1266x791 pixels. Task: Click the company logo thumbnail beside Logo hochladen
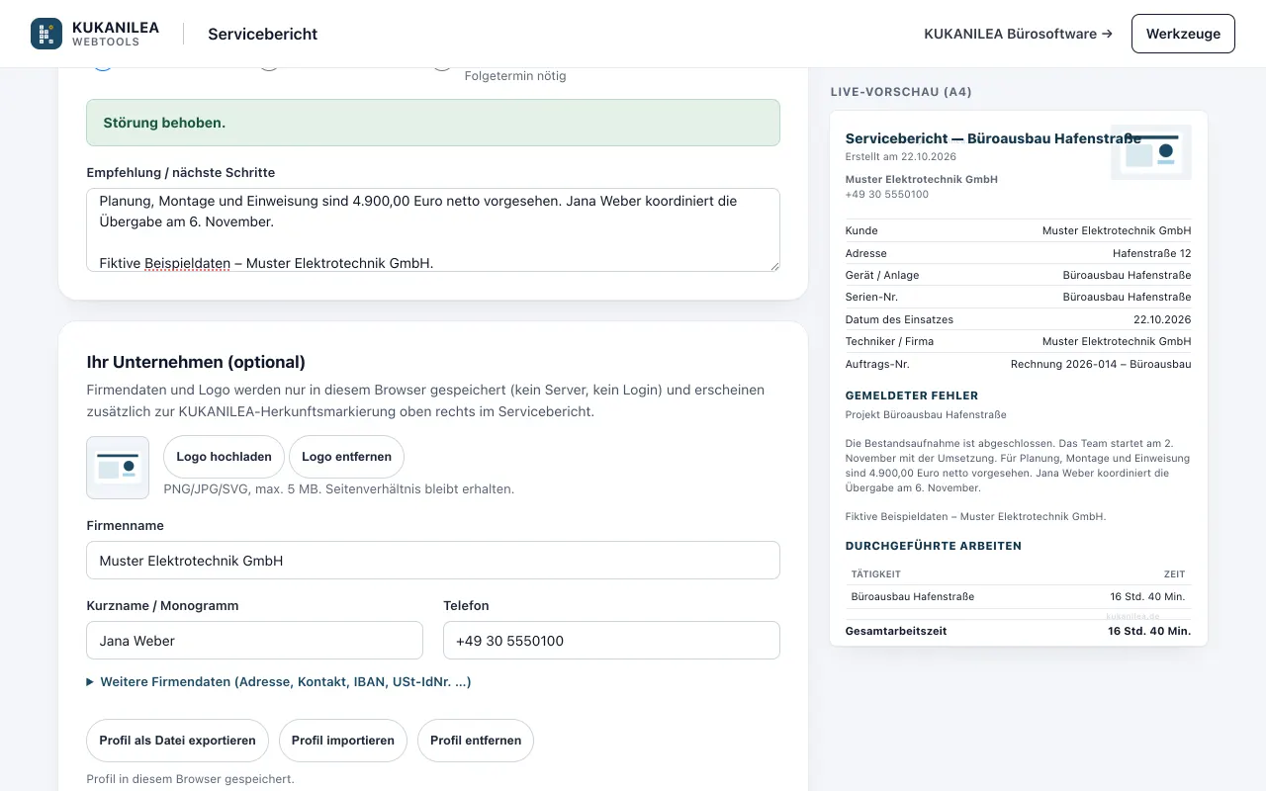pos(118,468)
